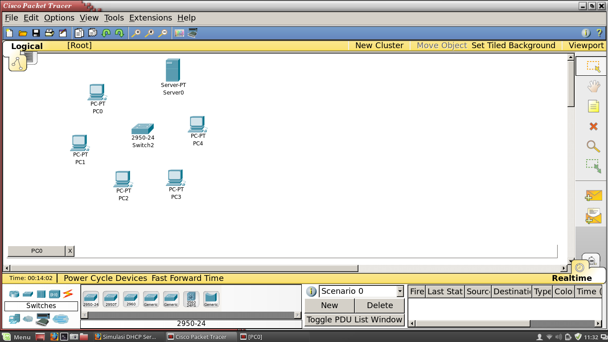Open the Mint Menu on the taskbar

[17, 337]
